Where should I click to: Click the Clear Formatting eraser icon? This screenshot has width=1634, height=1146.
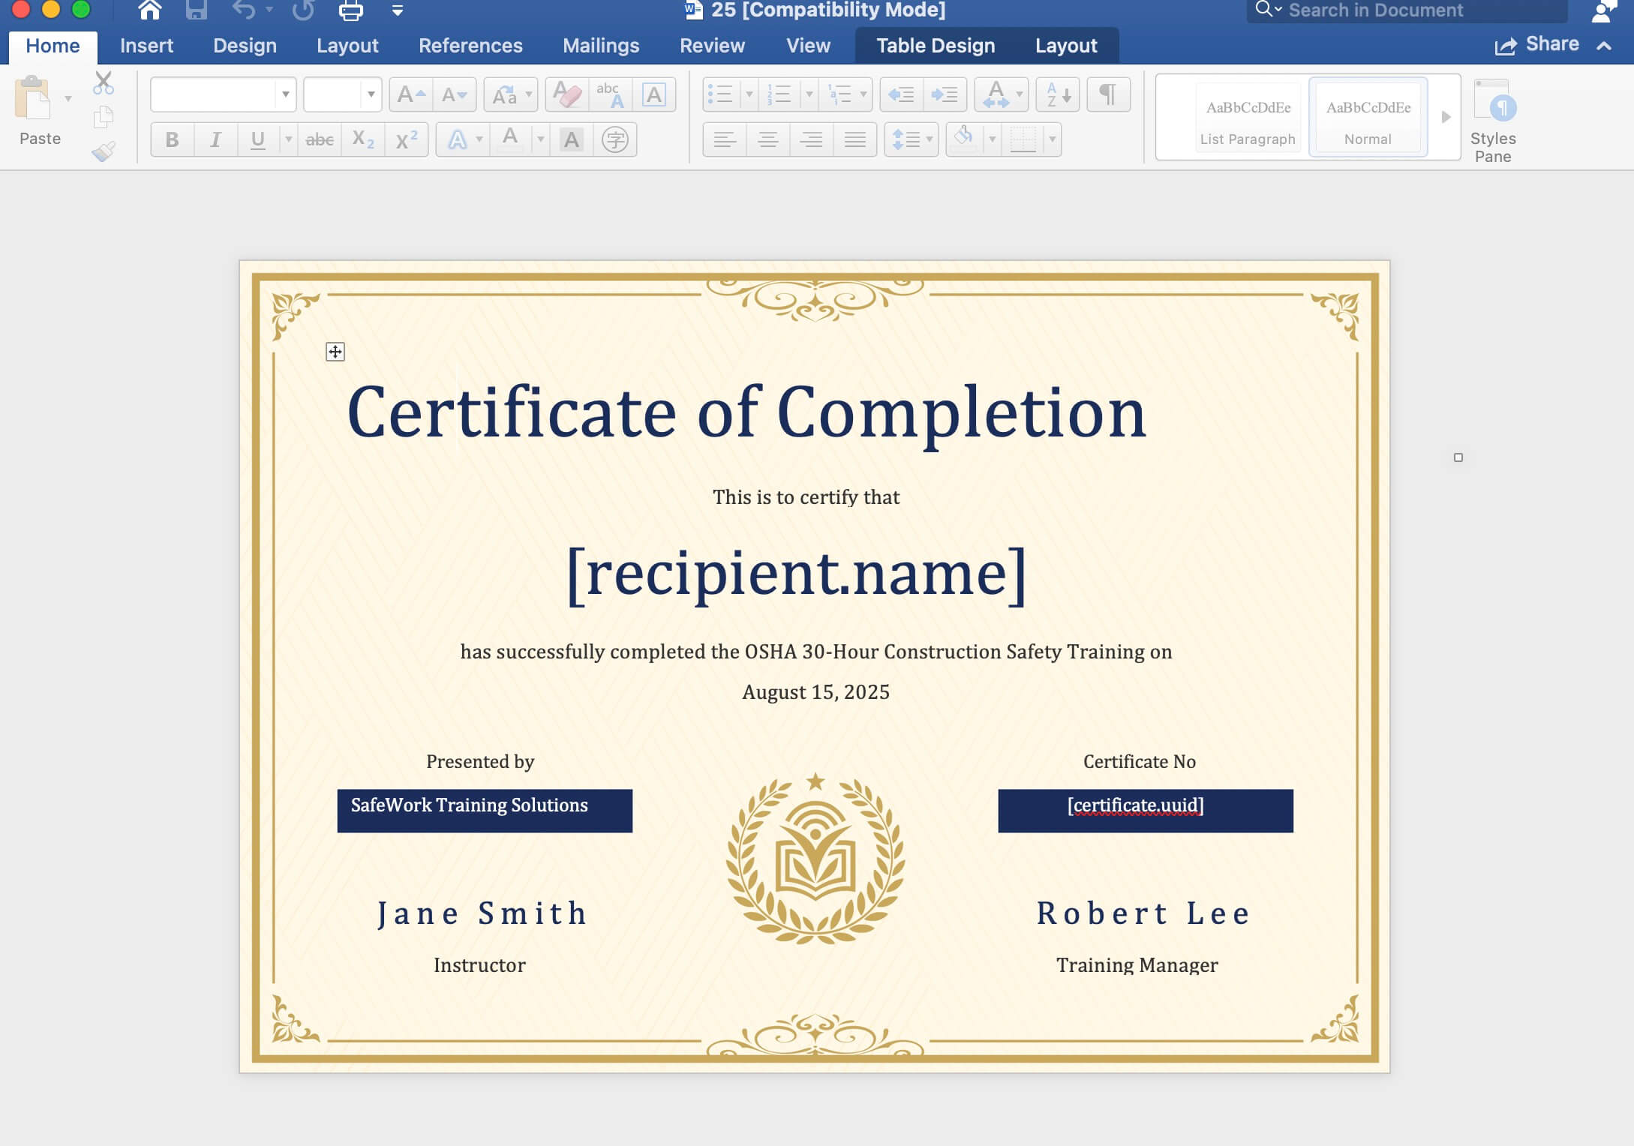566,95
